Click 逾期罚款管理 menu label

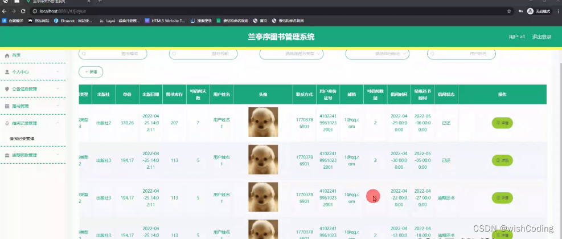click(x=24, y=155)
